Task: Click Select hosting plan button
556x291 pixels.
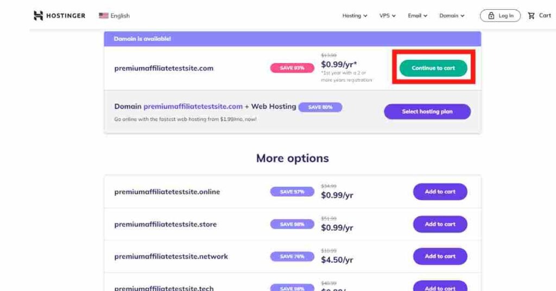Action: pos(427,112)
